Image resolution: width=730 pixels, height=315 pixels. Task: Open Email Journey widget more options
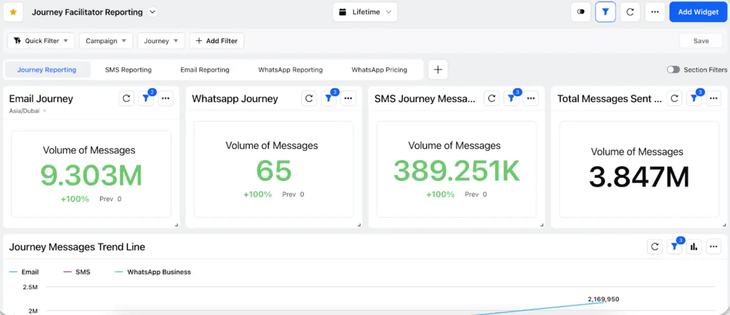click(166, 99)
